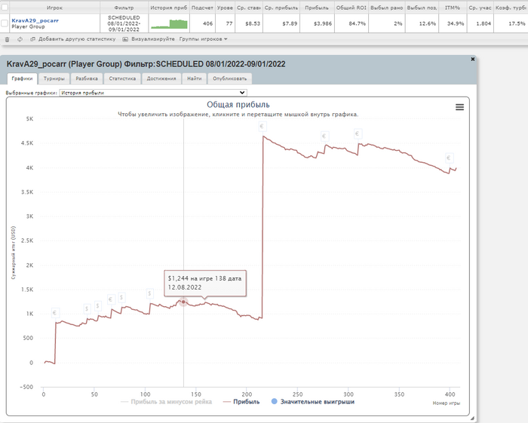Click the green profit history thumbnail

tap(169, 24)
